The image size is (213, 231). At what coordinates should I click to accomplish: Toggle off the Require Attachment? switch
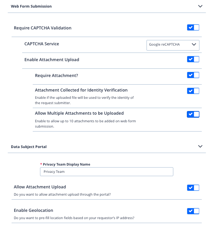tap(193, 75)
